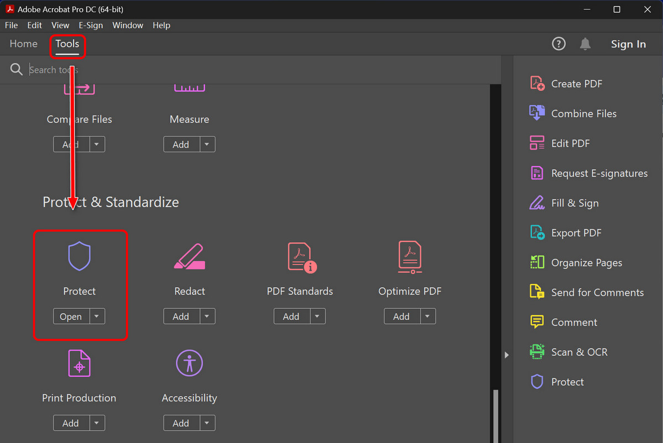The image size is (663, 443).
Task: Select the Print Production icon
Action: coord(79,363)
